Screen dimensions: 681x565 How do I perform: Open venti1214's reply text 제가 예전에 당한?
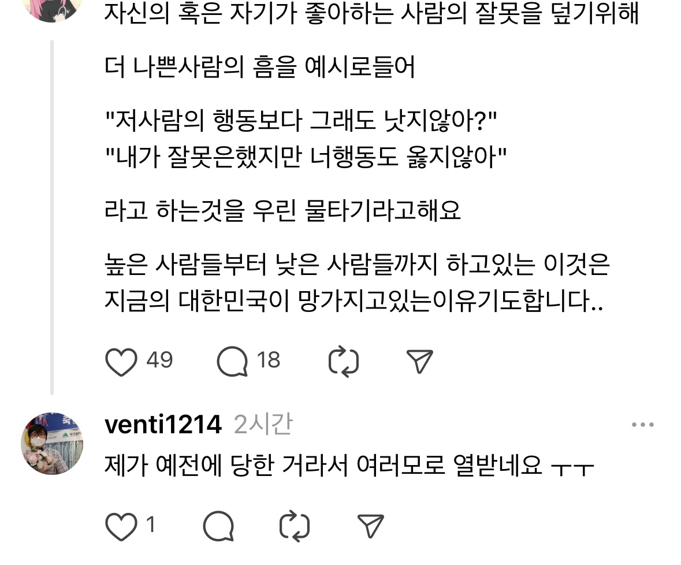click(349, 466)
